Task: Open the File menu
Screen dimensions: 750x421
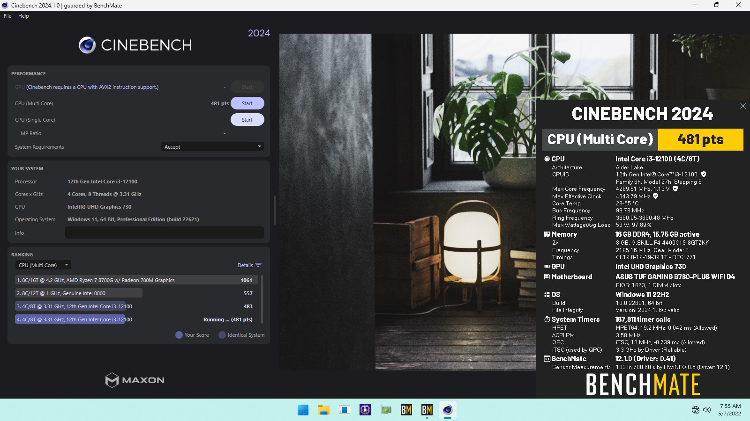Action: pyautogui.click(x=7, y=16)
